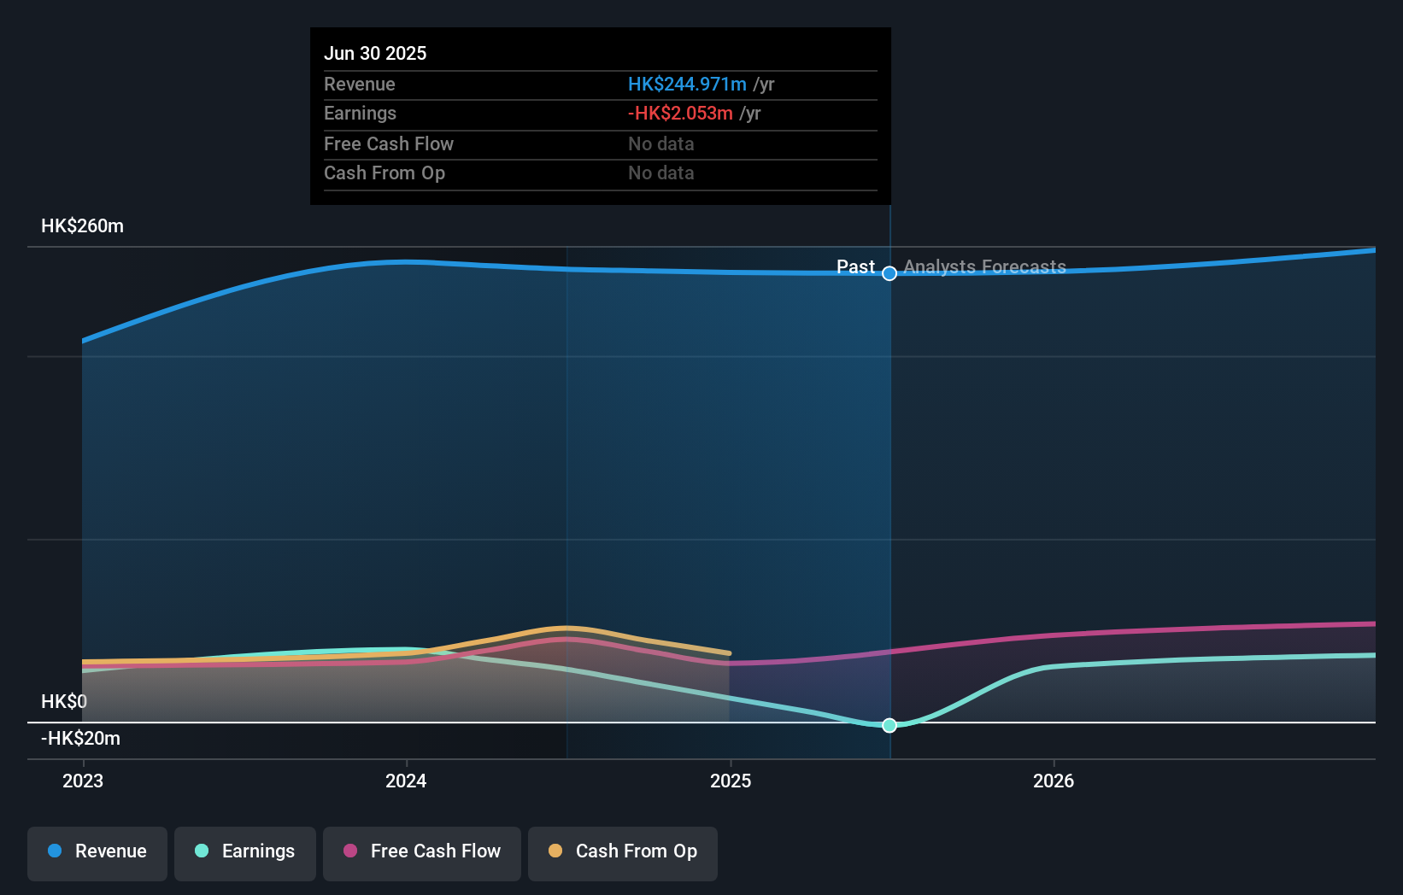Click the pink Free Cash Flow legend dot
Screen dimensions: 1403x895
pyautogui.click(x=349, y=851)
